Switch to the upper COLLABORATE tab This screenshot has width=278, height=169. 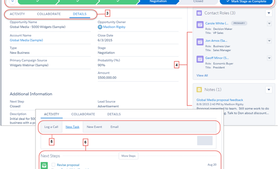point(49,14)
